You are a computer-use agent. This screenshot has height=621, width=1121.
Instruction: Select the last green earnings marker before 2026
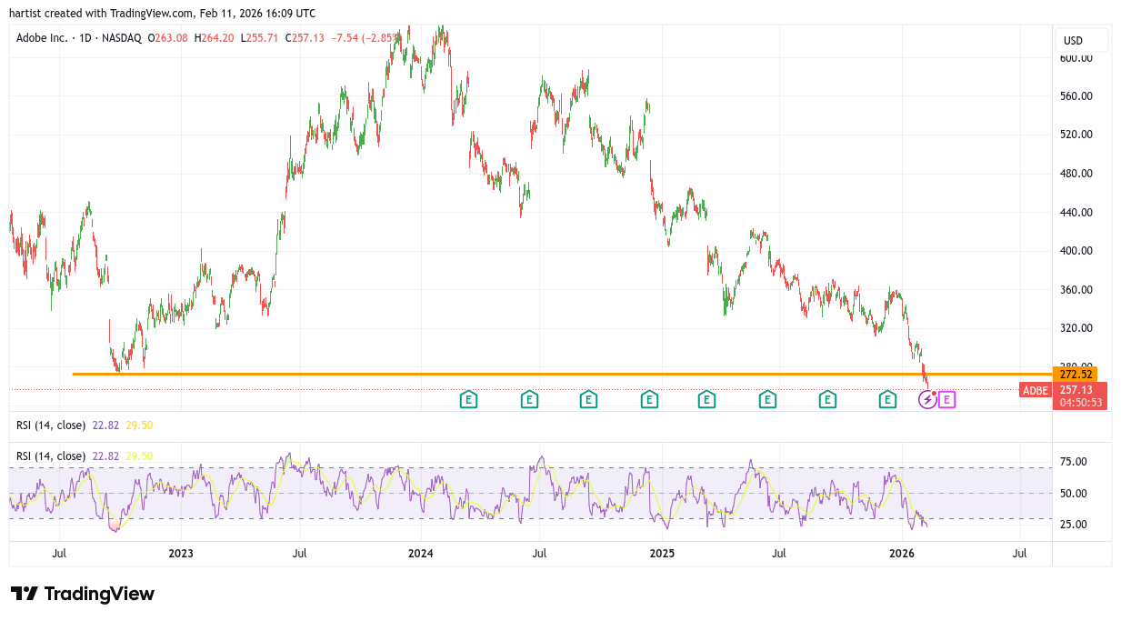(x=887, y=399)
